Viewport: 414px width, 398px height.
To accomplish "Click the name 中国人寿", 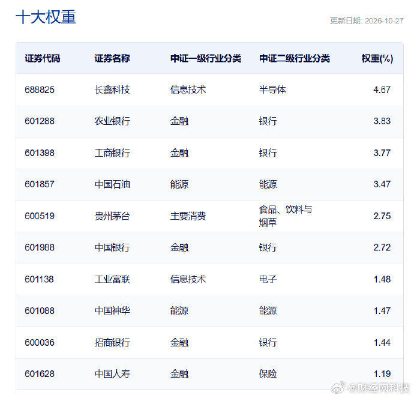I will click(112, 374).
